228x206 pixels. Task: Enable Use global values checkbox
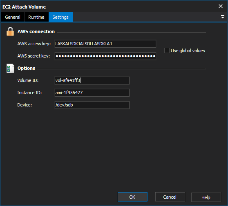tap(167, 51)
